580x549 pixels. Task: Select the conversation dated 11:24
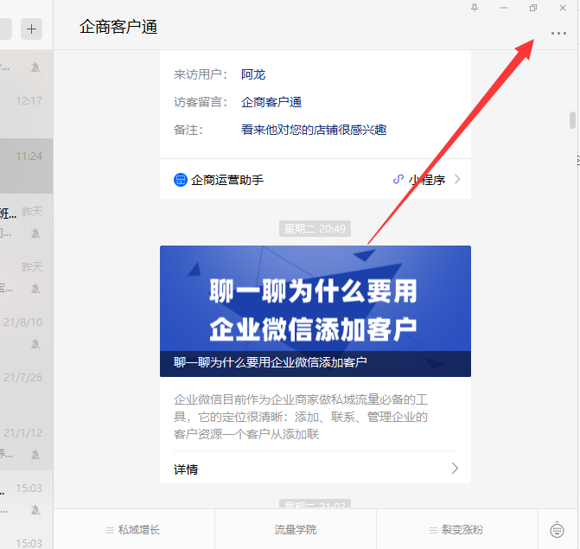click(26, 166)
